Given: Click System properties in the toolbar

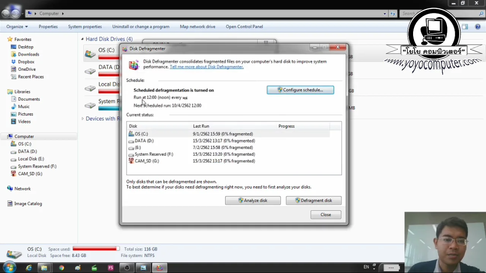Looking at the screenshot, I should pos(85,27).
